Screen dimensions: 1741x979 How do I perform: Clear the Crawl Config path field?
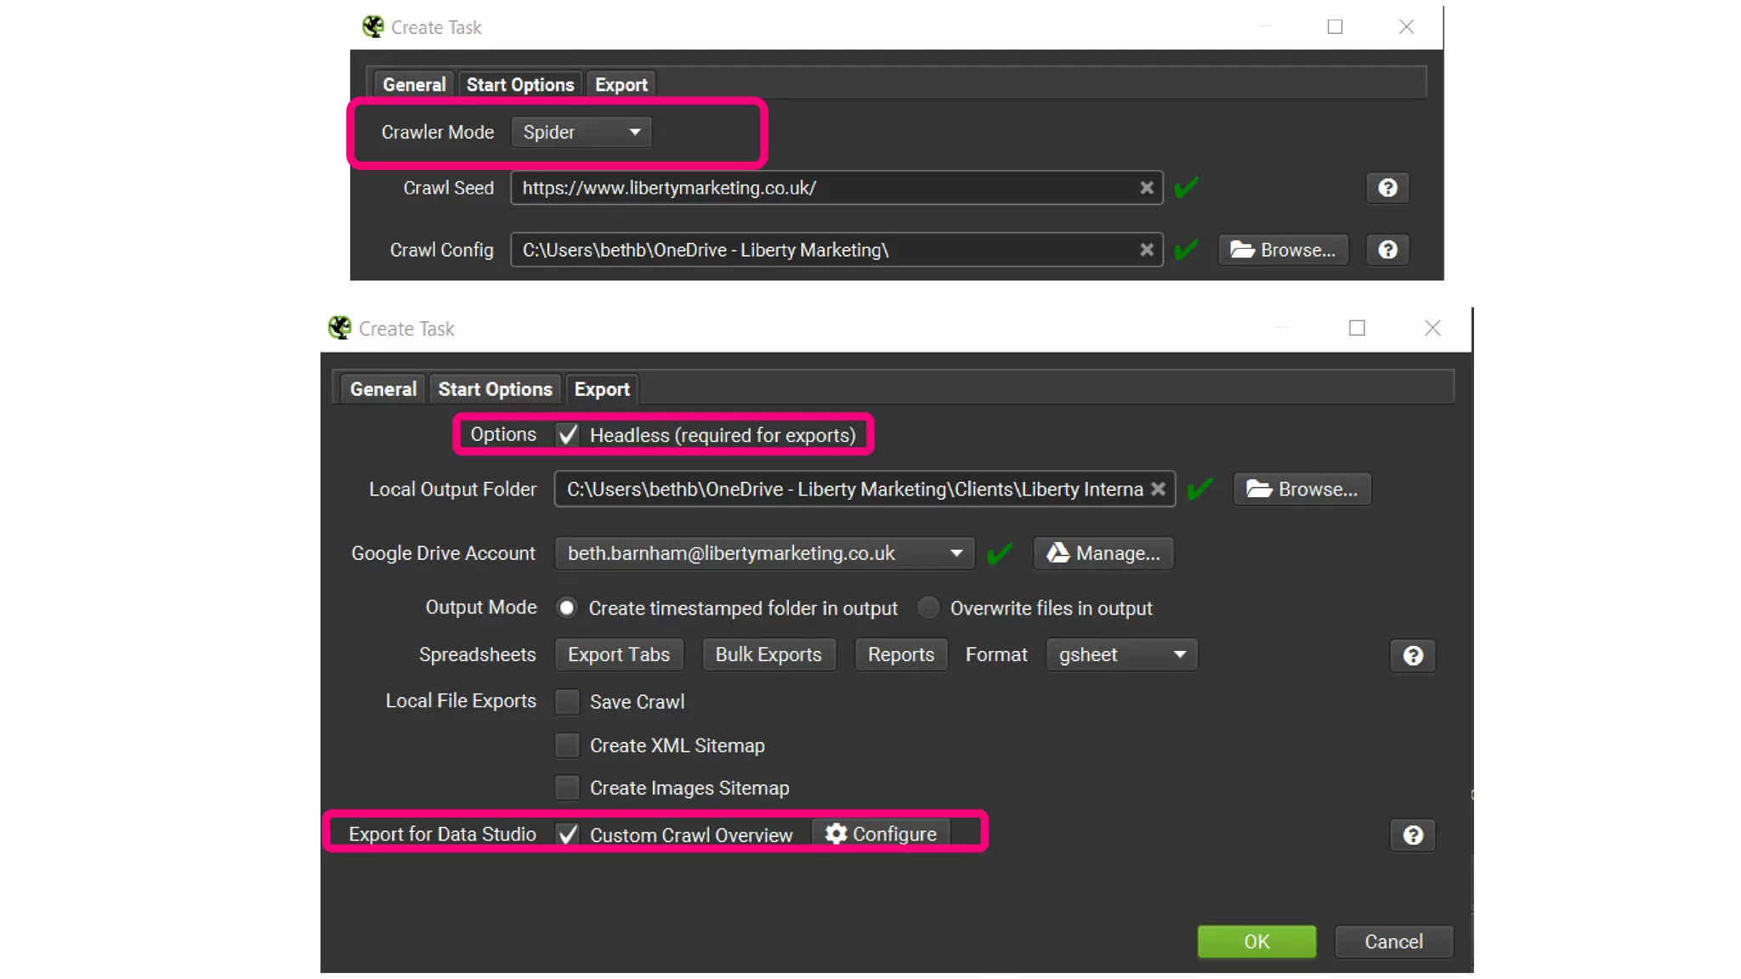point(1146,250)
